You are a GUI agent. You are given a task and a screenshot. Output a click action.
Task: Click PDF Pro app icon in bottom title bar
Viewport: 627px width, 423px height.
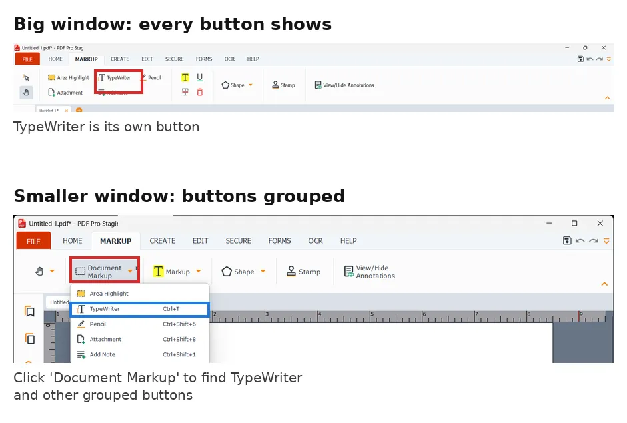[23, 223]
